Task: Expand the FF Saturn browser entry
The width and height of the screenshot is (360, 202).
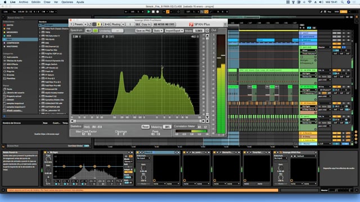Action: click(40, 75)
